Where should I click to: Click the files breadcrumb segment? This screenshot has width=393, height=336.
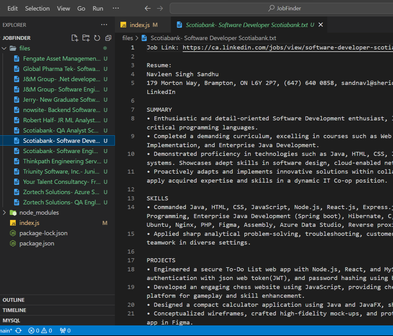coord(128,38)
